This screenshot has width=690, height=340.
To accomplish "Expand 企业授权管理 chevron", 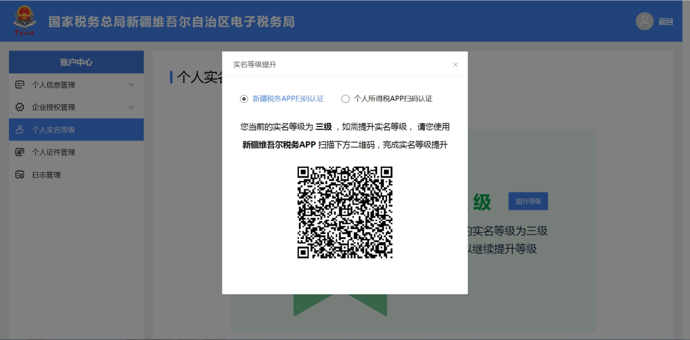I will [x=131, y=107].
